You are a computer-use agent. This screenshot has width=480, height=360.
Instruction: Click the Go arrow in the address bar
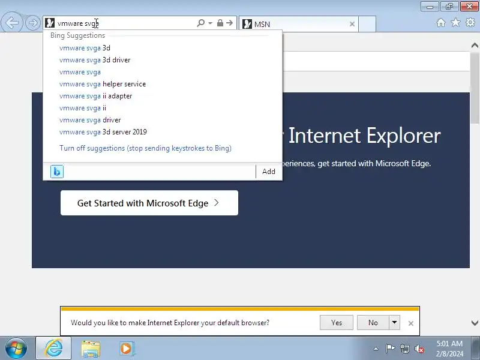pyautogui.click(x=230, y=23)
